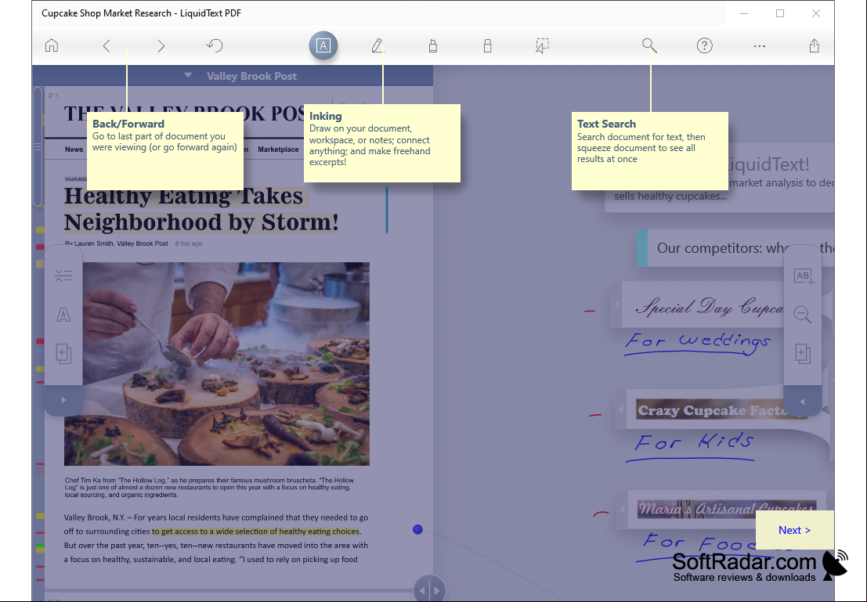The image size is (867, 602).
Task: Select the Crazy Cupcake Factory excerpt image
Action: pos(720,409)
